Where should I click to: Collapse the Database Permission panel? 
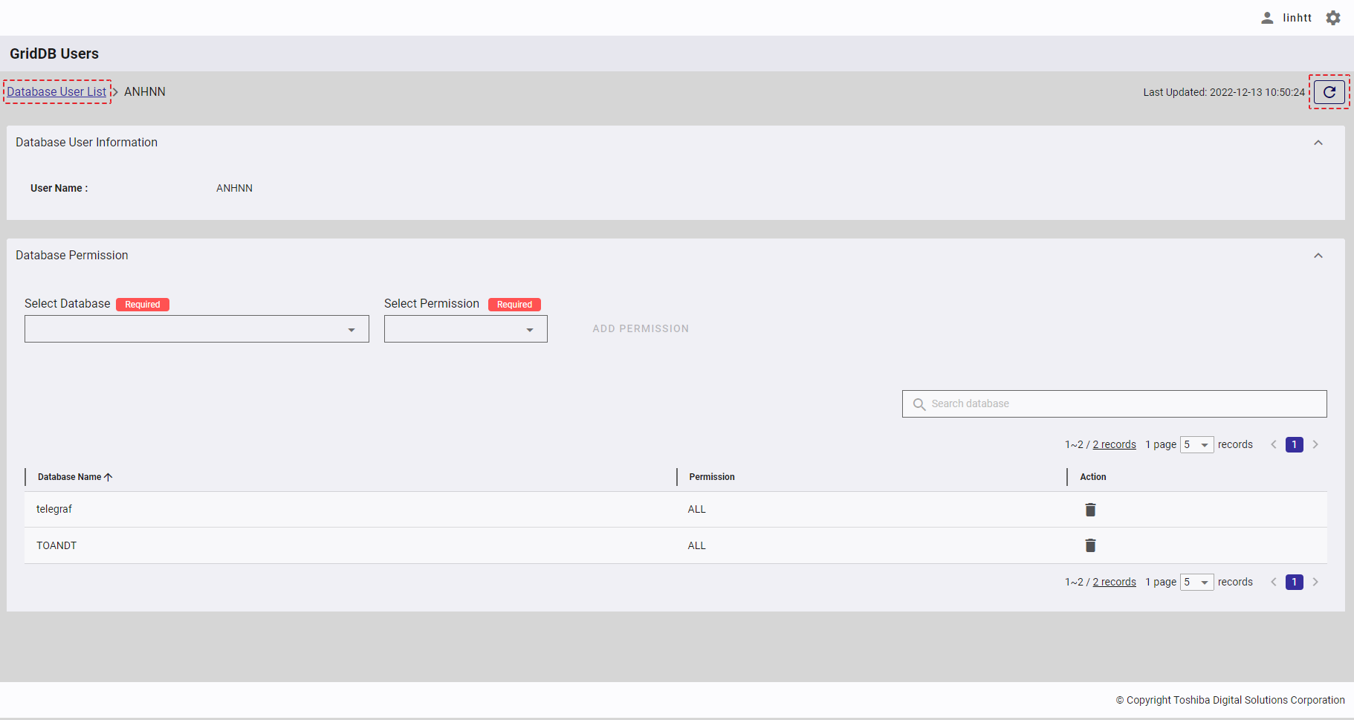tap(1318, 256)
